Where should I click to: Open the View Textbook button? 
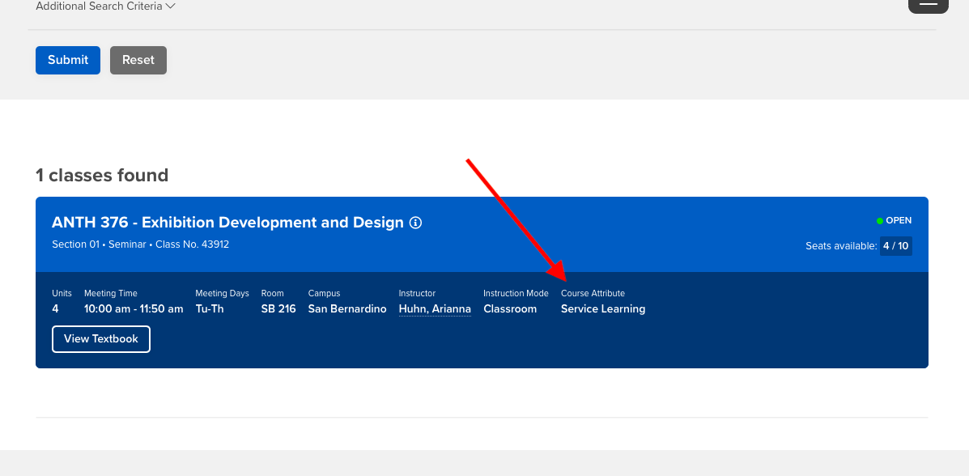pyautogui.click(x=101, y=338)
